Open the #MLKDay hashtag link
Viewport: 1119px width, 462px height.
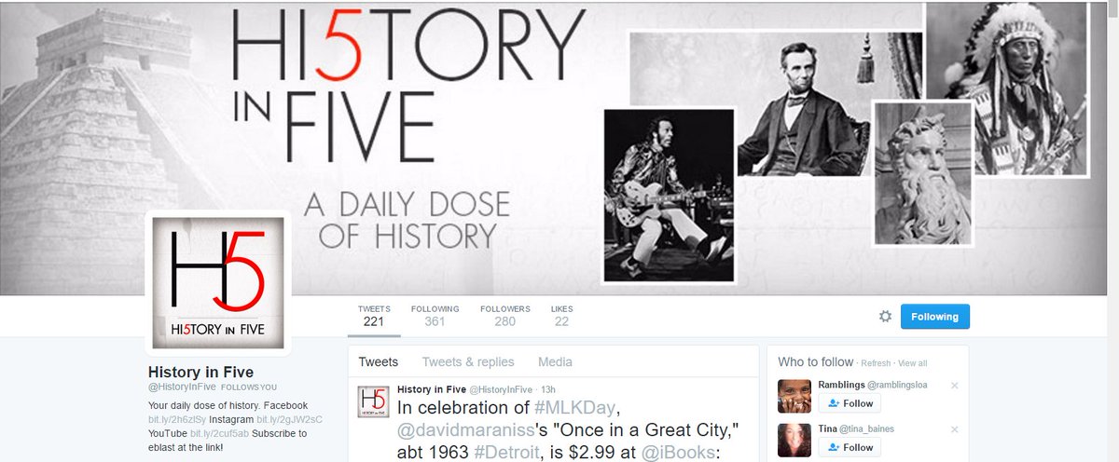click(x=575, y=408)
